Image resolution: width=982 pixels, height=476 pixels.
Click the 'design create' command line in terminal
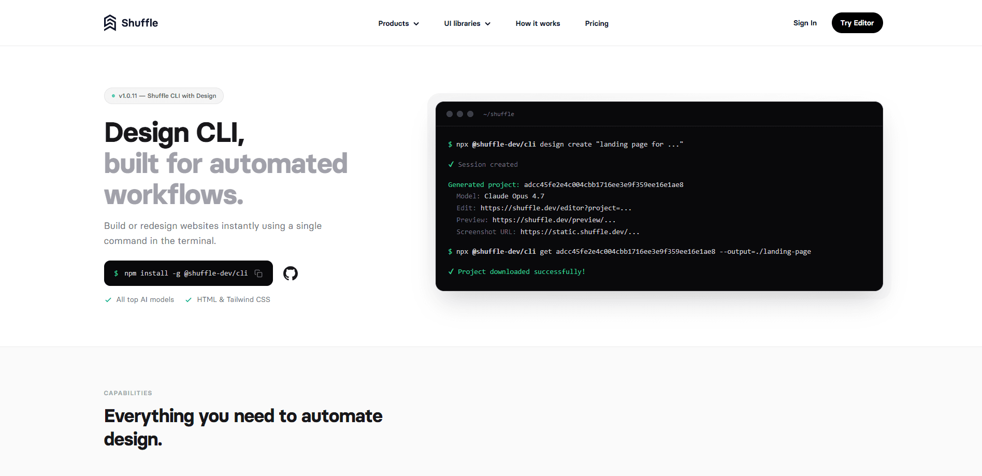pos(566,145)
